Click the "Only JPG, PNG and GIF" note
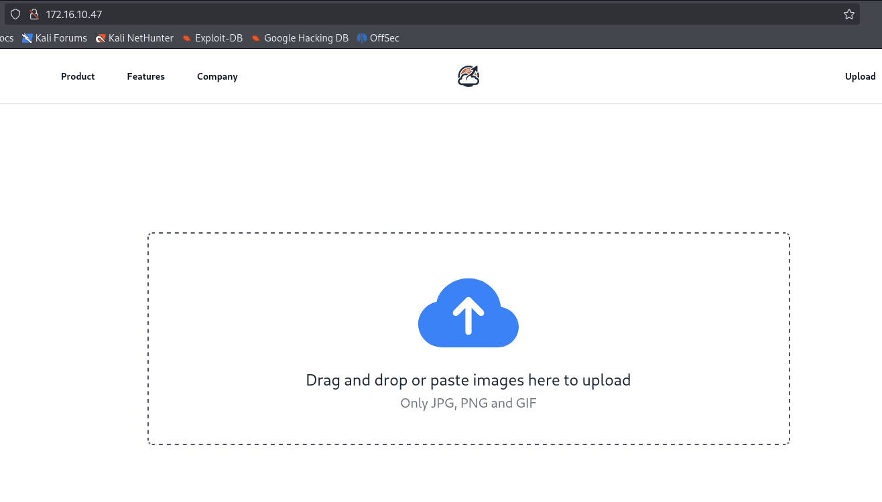The width and height of the screenshot is (882, 502). (x=468, y=403)
